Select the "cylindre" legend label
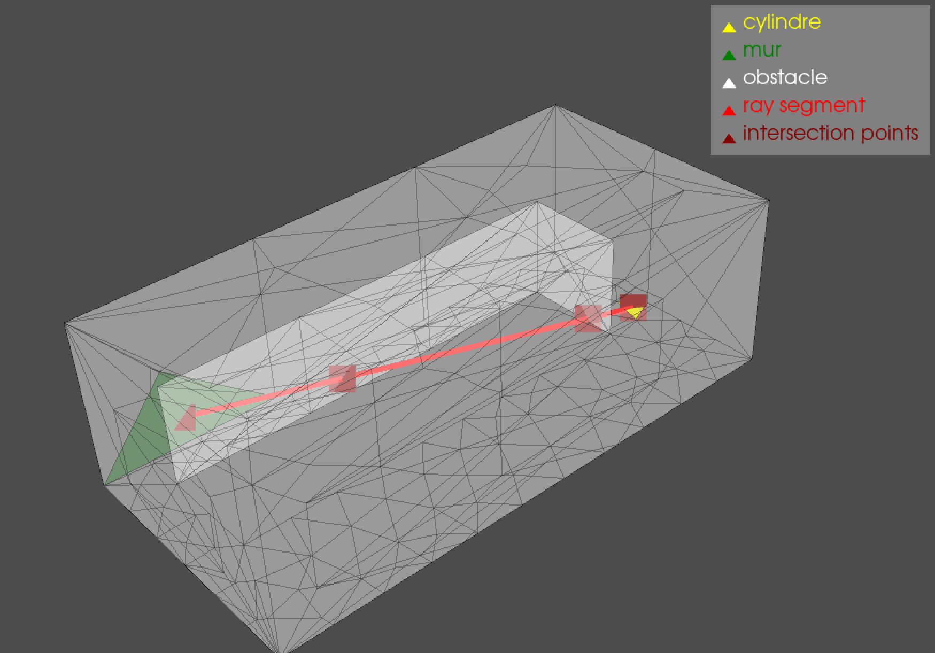 tap(782, 22)
